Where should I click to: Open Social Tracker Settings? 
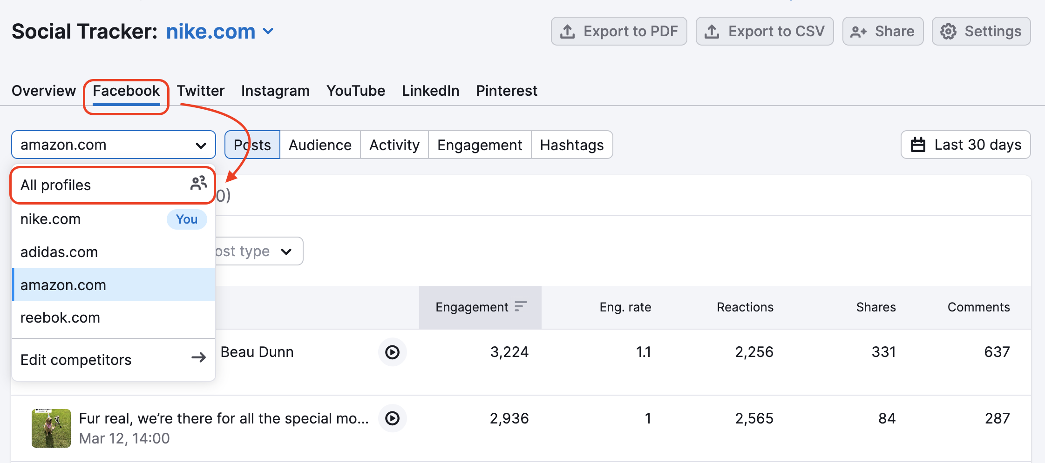pyautogui.click(x=981, y=31)
